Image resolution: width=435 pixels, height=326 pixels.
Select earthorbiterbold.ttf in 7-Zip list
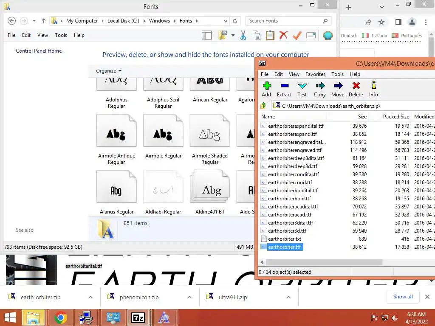coord(289,199)
